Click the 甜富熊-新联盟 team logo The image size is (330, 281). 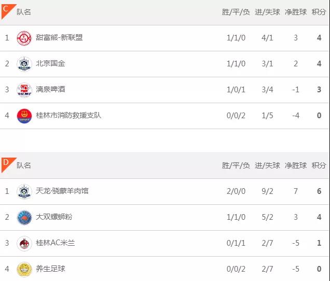[x=24, y=38]
